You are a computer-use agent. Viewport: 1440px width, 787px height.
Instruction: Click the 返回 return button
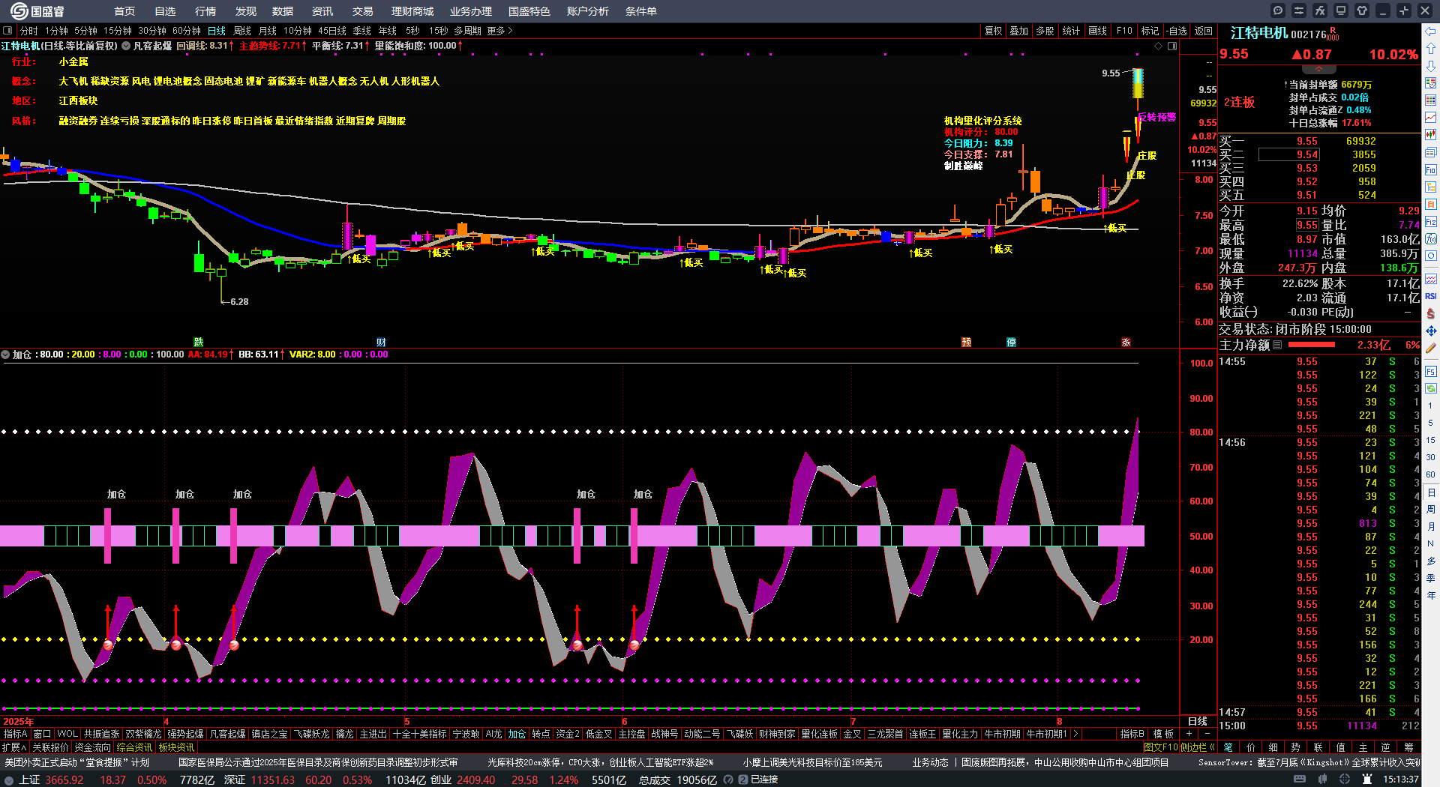1204,31
